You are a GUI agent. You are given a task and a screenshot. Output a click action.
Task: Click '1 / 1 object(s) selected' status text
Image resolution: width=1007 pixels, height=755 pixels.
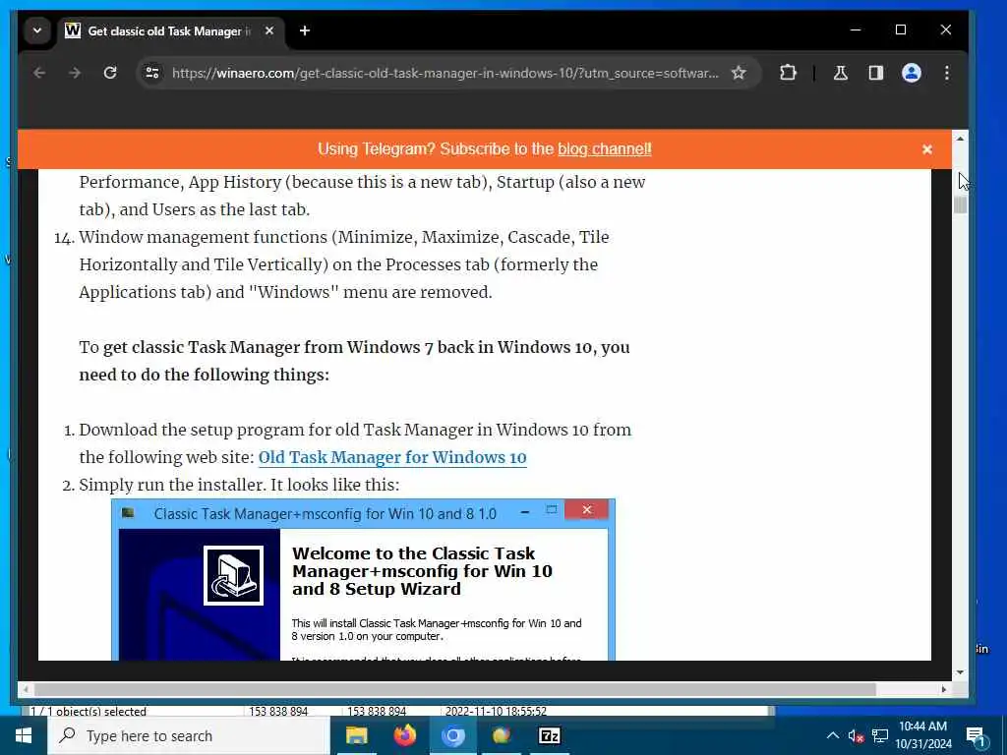pyautogui.click(x=88, y=712)
